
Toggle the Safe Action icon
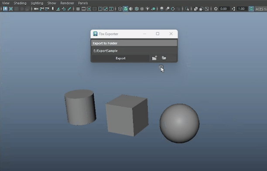click(106, 9)
